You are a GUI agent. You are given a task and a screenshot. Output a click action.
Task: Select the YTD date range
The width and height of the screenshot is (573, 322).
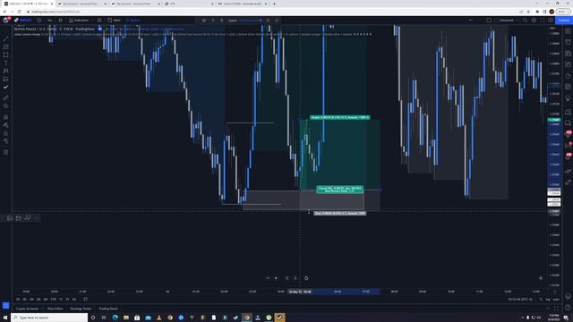54,299
